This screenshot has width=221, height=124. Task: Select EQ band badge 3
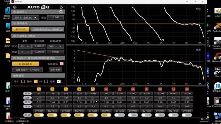pos(66,89)
